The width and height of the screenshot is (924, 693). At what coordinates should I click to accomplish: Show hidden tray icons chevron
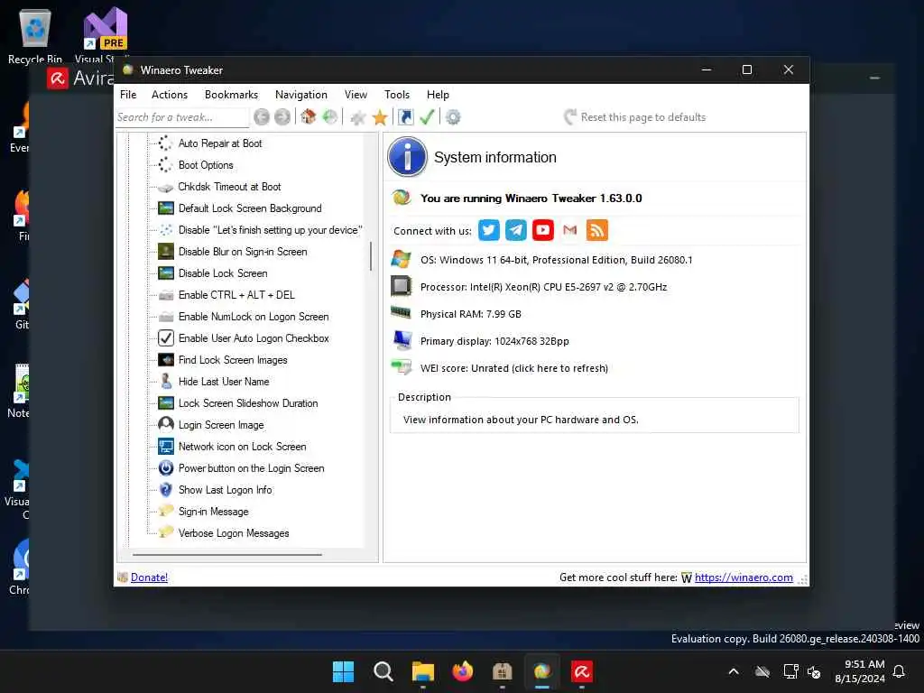(734, 671)
